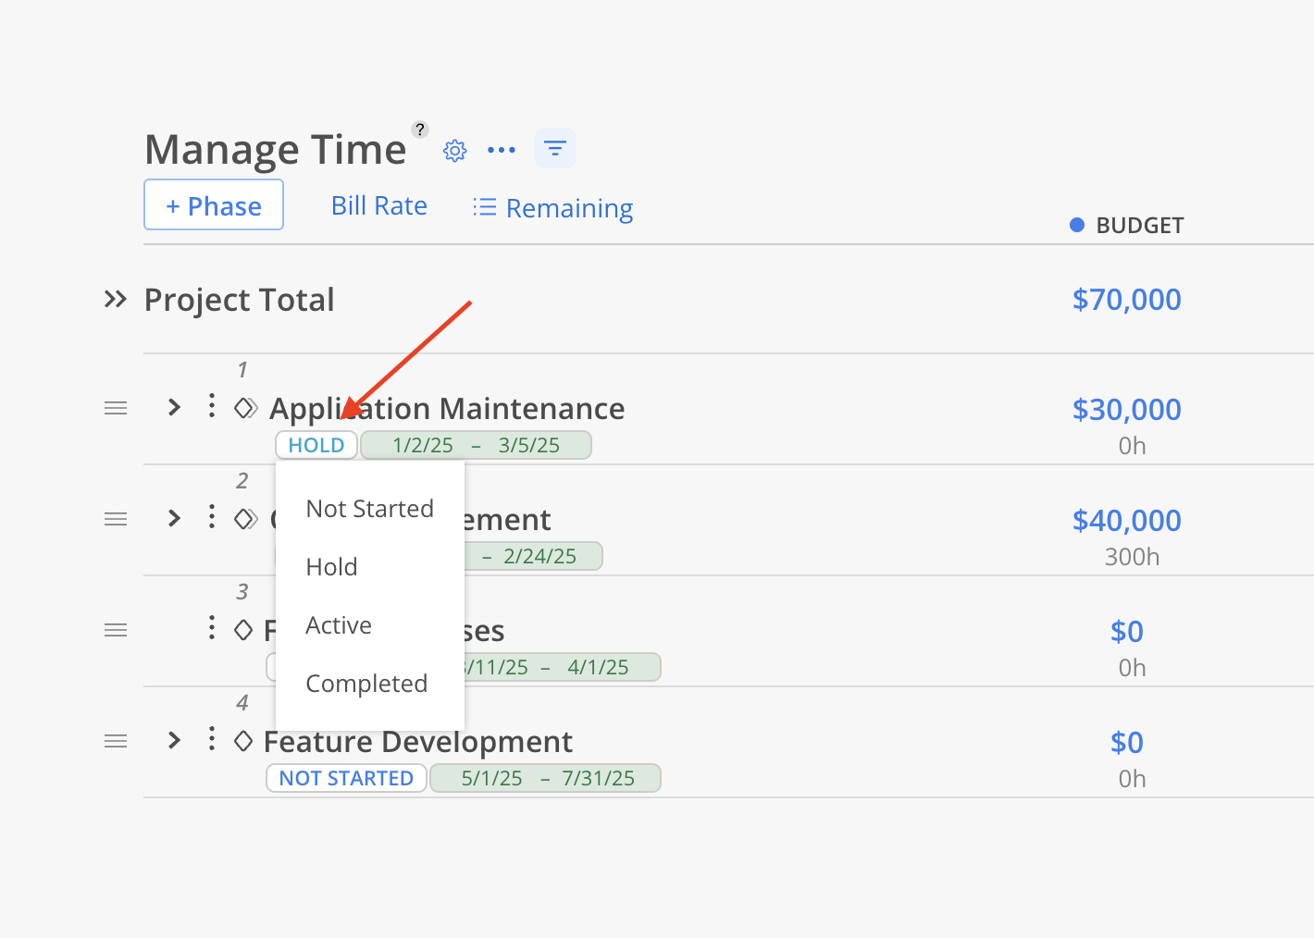Grab the Application Maintenance drag handle
The width and height of the screenshot is (1314, 938).
coord(116,408)
